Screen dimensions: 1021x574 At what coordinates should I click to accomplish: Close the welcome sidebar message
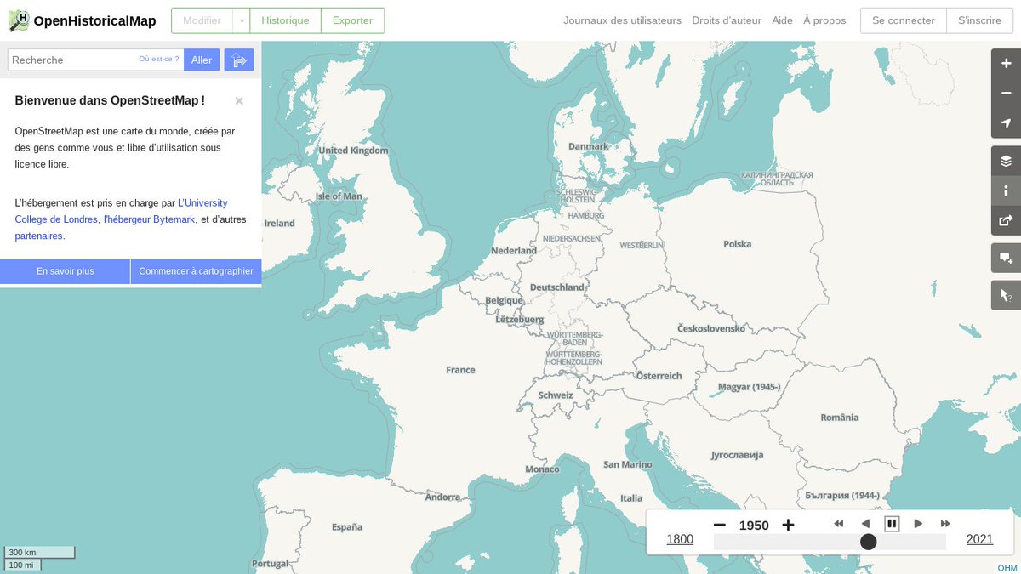pyautogui.click(x=239, y=100)
